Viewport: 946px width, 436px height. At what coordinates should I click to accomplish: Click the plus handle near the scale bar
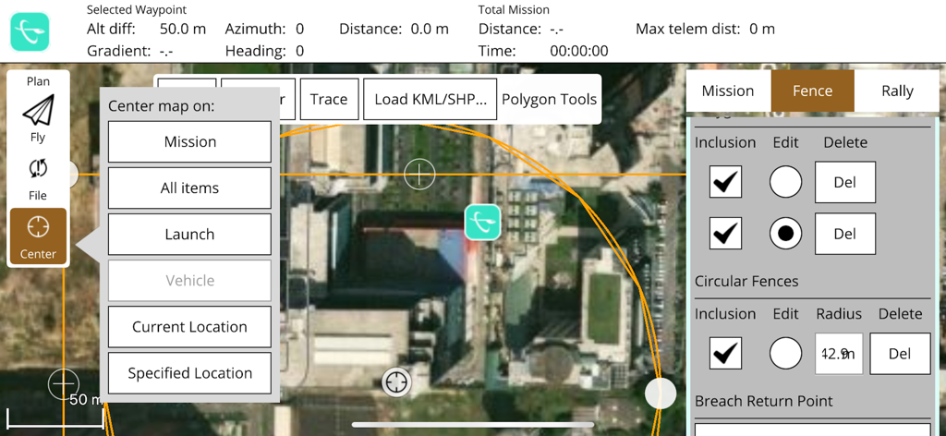pyautogui.click(x=64, y=384)
